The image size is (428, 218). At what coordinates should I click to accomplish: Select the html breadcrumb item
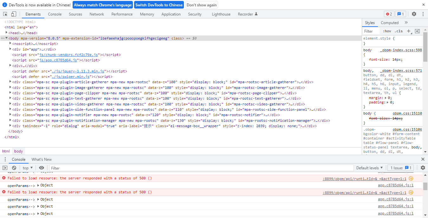6,151
